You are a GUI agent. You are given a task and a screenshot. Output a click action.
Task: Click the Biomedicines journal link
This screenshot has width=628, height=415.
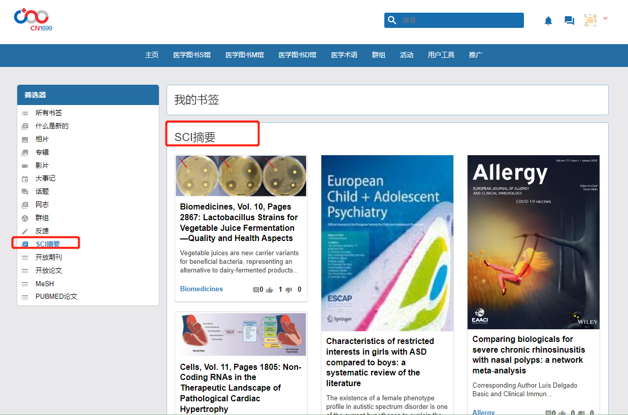point(202,289)
